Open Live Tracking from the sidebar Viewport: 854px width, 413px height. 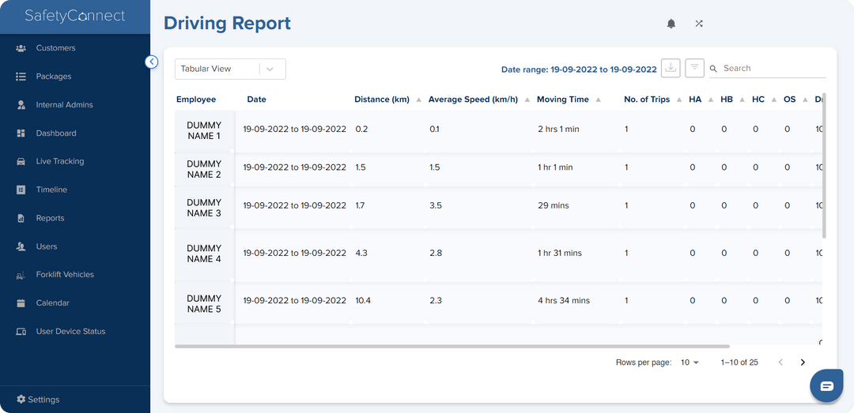60,161
